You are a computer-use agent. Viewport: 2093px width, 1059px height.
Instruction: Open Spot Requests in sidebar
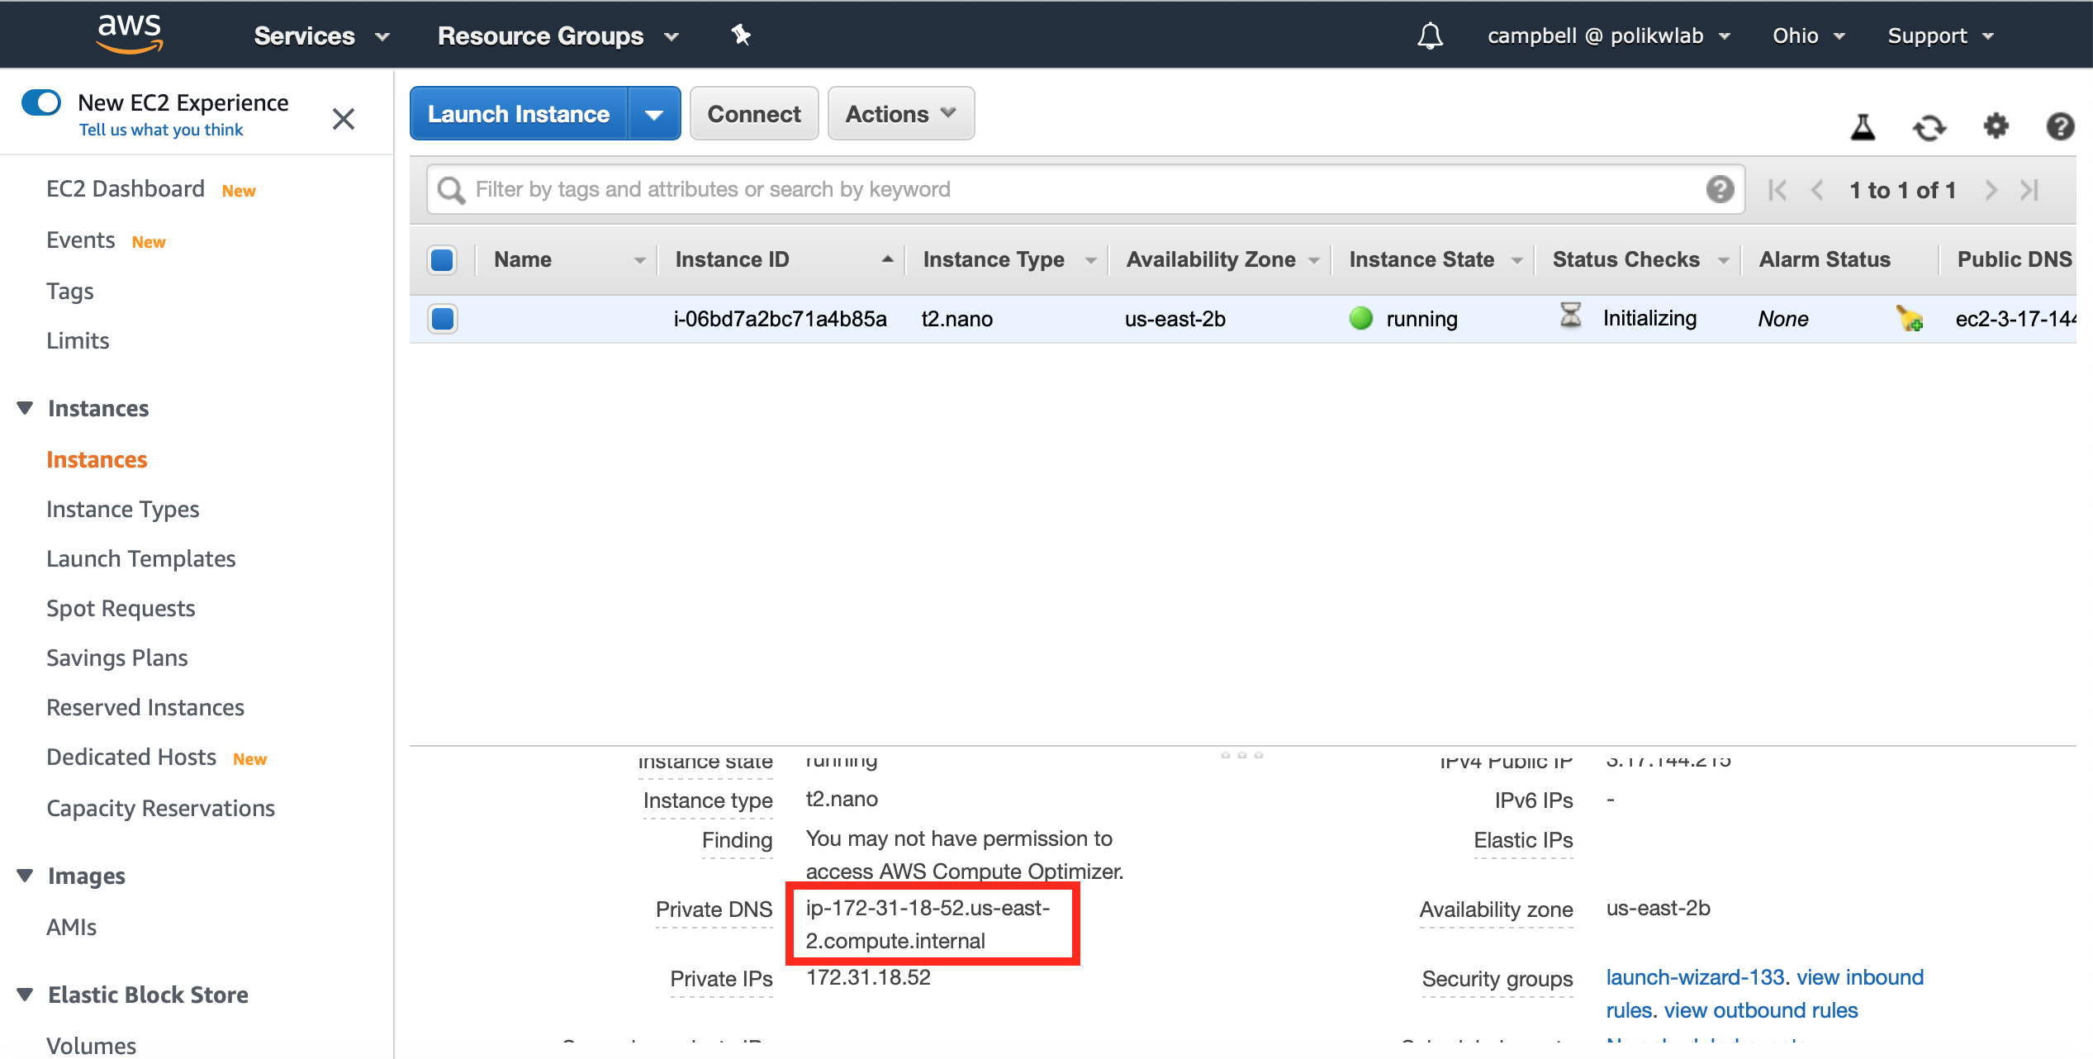pos(121,609)
